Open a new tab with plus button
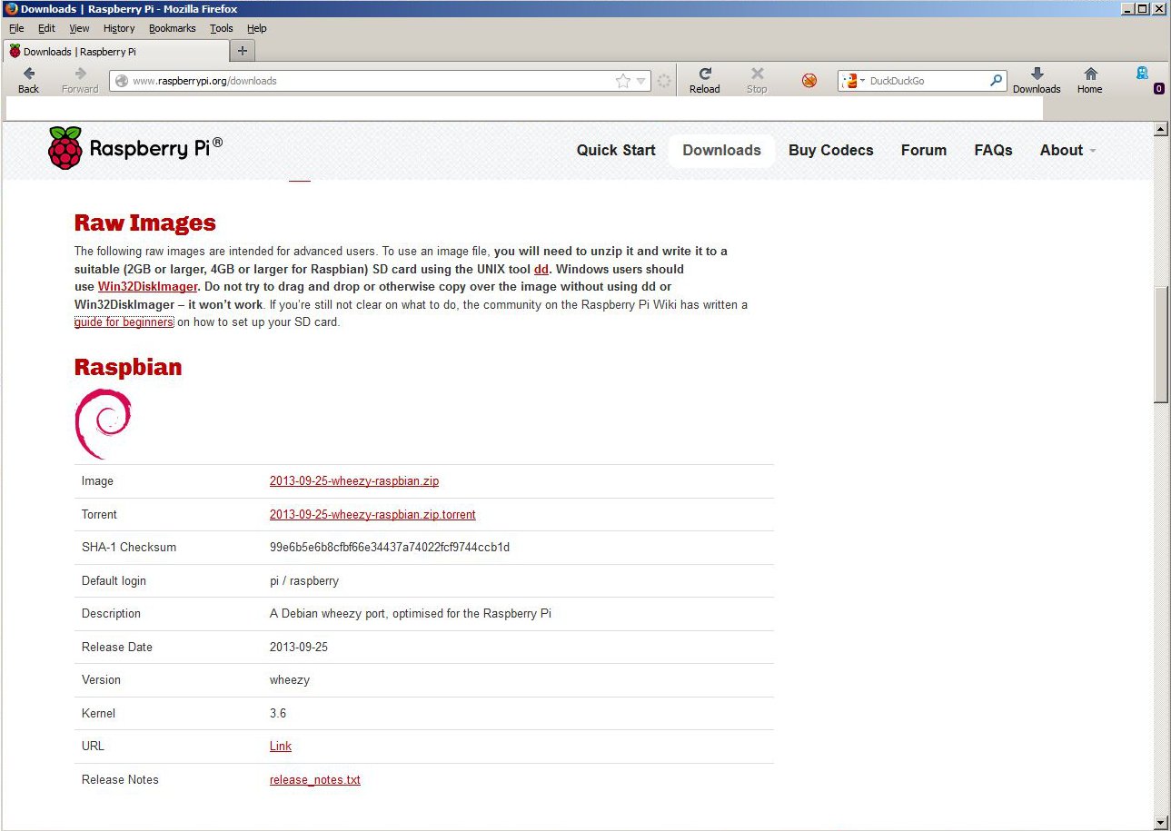The height and width of the screenshot is (831, 1171). point(242,51)
